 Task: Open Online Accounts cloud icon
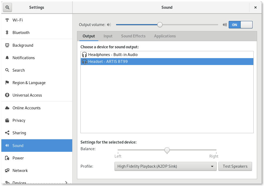tap(7, 108)
